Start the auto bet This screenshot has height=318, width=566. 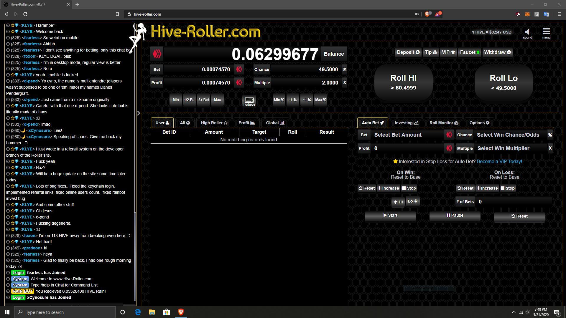click(x=390, y=216)
